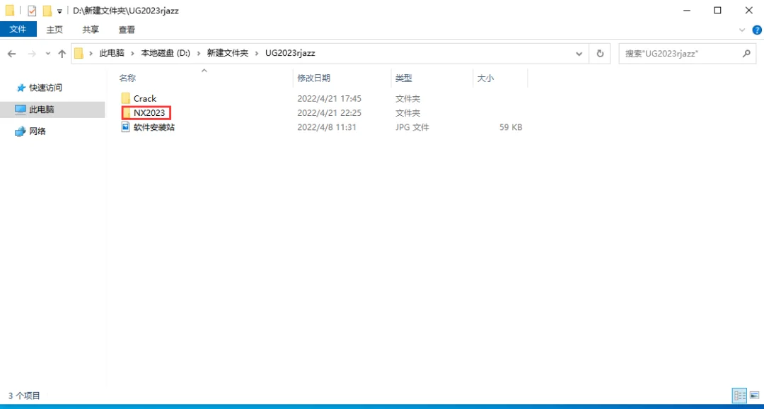This screenshot has width=764, height=409.
Task: Switch to the 查看 ribbon tab
Action: click(x=127, y=30)
